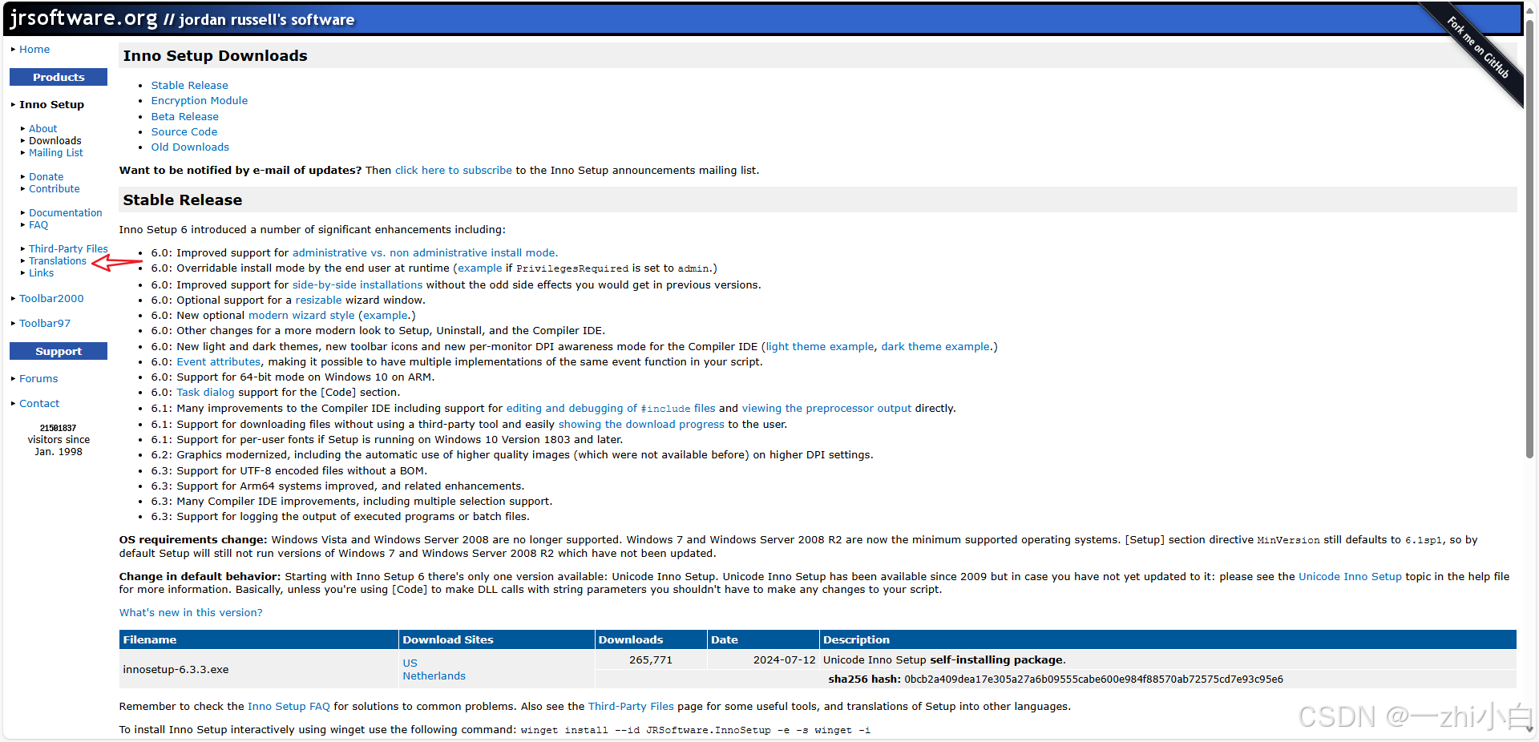The height and width of the screenshot is (742, 1539).
Task: Open the Contact page
Action: [x=39, y=404]
